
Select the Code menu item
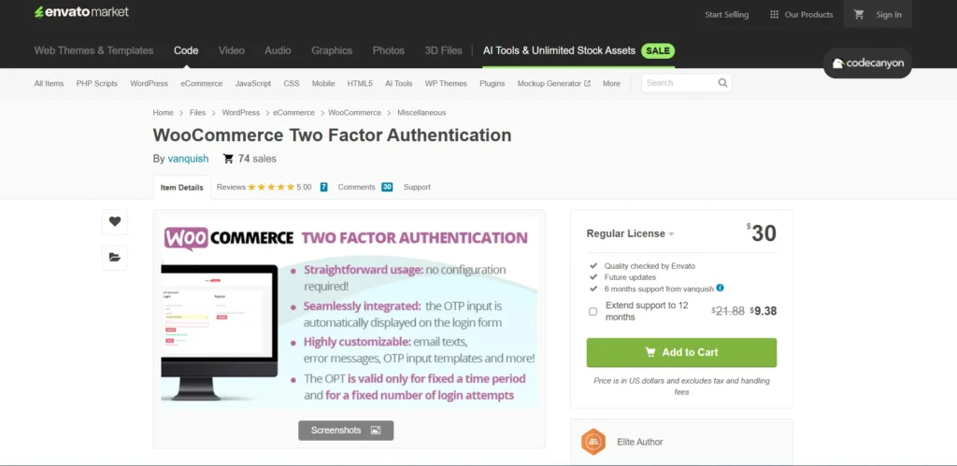(186, 50)
